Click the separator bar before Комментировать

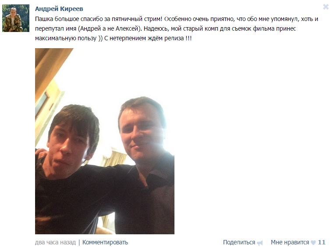(79, 242)
